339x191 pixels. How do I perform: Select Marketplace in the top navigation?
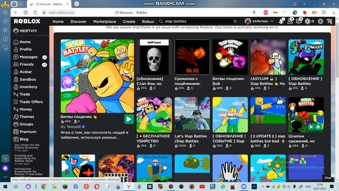[105, 21]
